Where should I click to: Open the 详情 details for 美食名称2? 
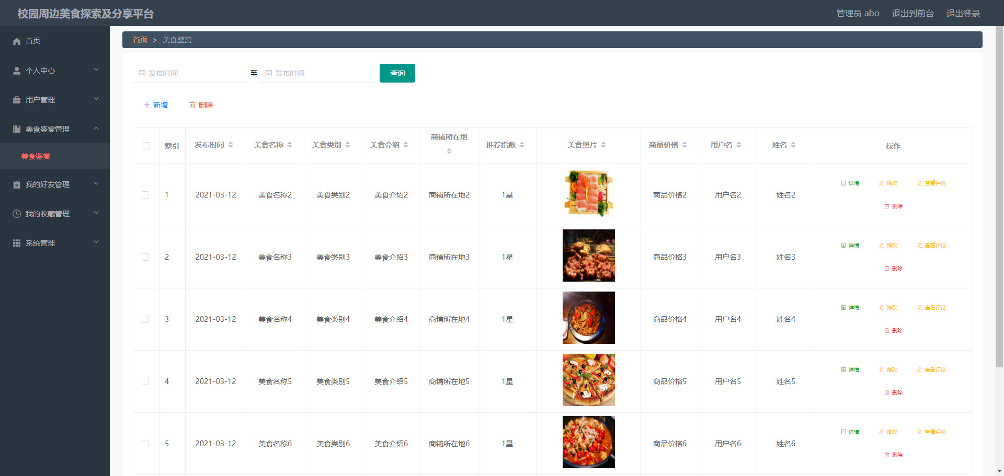point(850,183)
